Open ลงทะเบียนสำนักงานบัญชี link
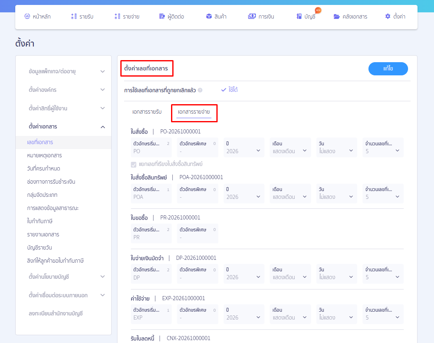 point(56,314)
